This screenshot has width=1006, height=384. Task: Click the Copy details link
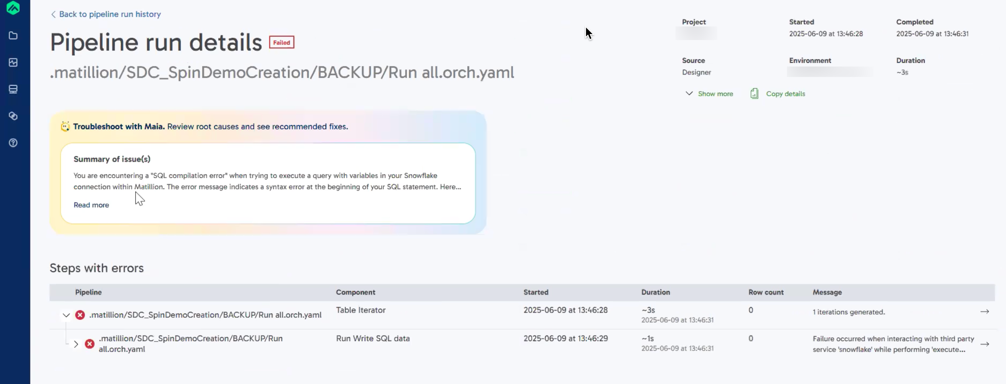click(x=785, y=94)
